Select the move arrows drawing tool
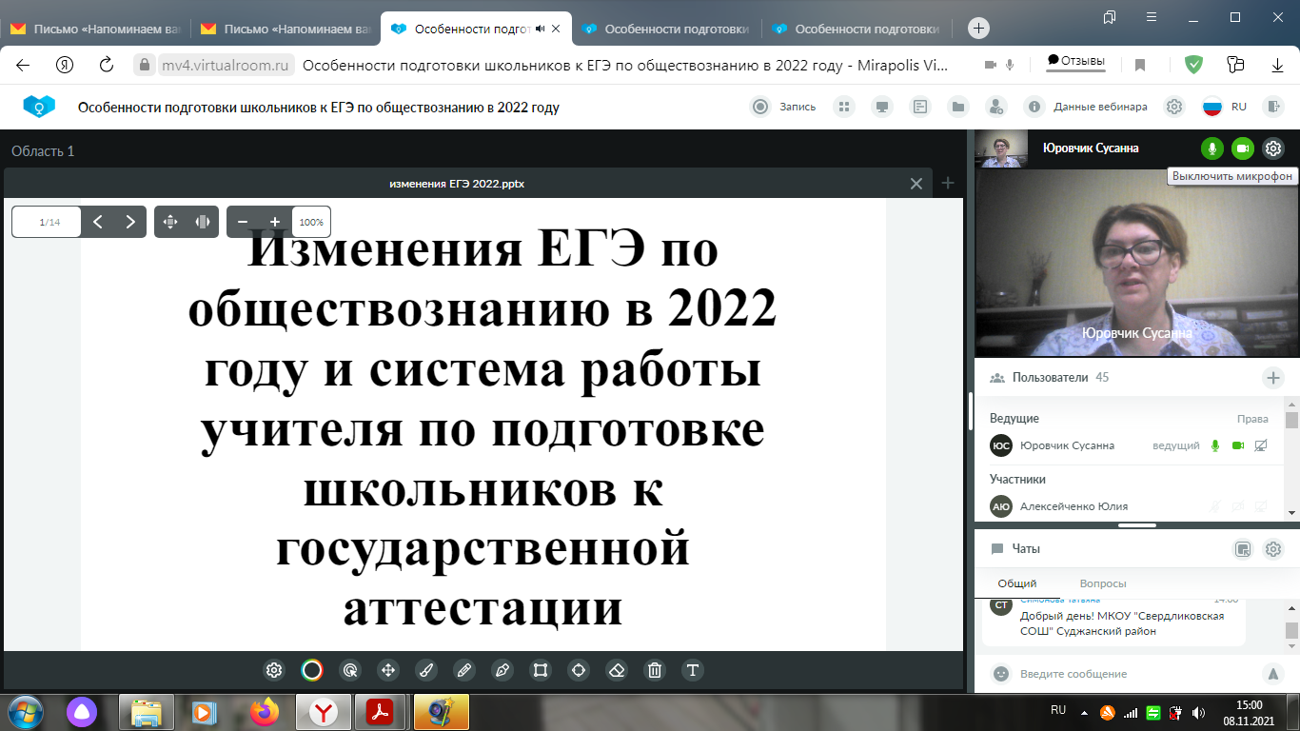The image size is (1300, 731). 388,670
